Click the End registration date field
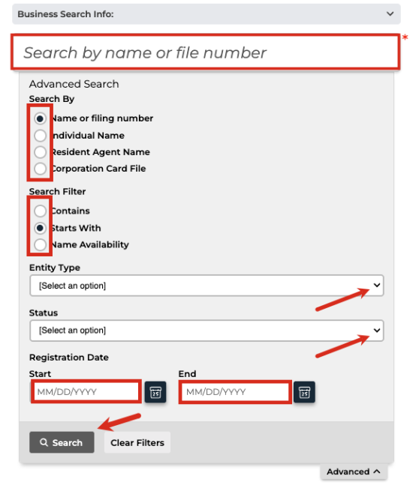 235,391
